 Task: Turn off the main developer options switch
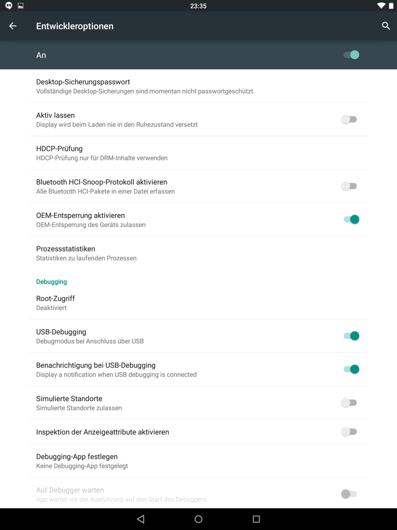pyautogui.click(x=351, y=55)
